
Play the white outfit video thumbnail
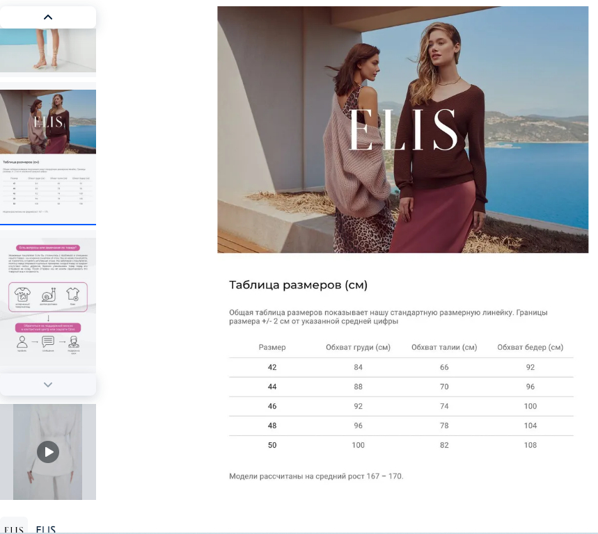[48, 452]
